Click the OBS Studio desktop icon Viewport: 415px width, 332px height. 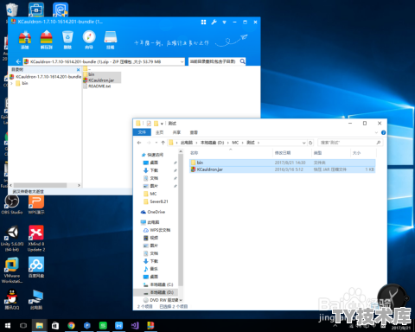12,205
